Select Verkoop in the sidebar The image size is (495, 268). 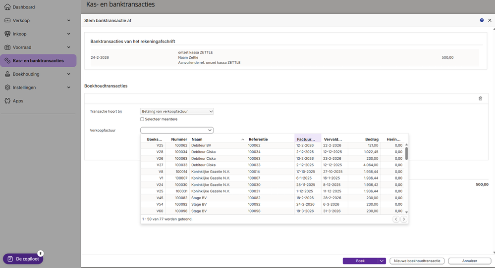(21, 20)
